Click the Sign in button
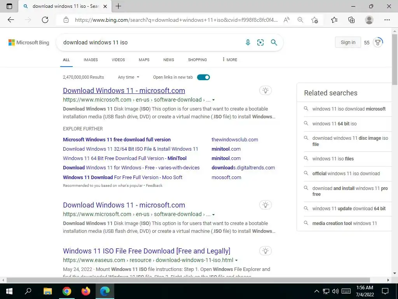 pos(348,42)
